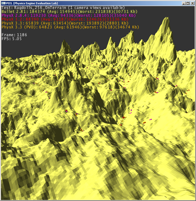This screenshot has width=196, height=201.
Task: Click the Test: Ragdolls_256_OnTerrain line
Action: tap(63, 8)
